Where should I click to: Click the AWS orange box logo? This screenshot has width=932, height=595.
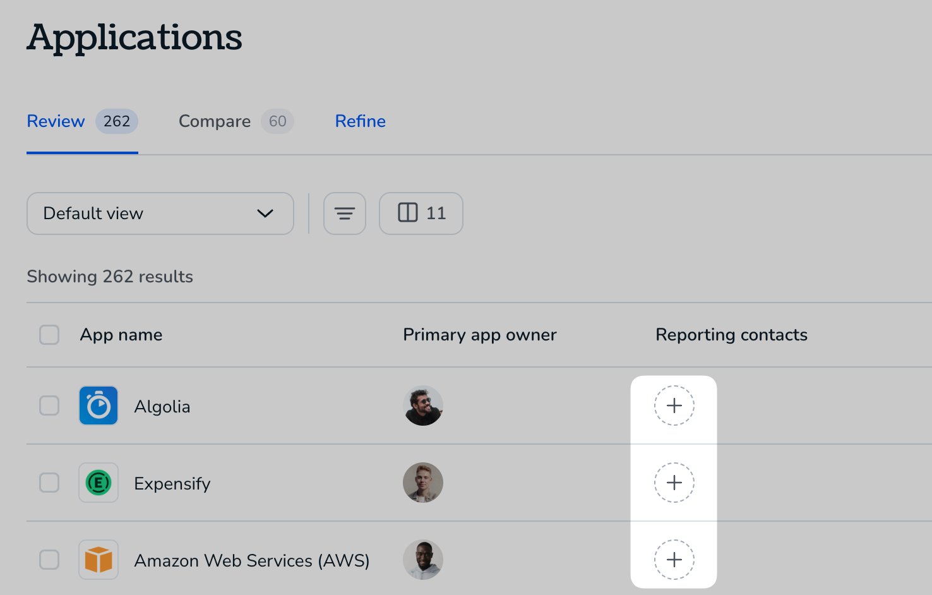click(x=99, y=560)
